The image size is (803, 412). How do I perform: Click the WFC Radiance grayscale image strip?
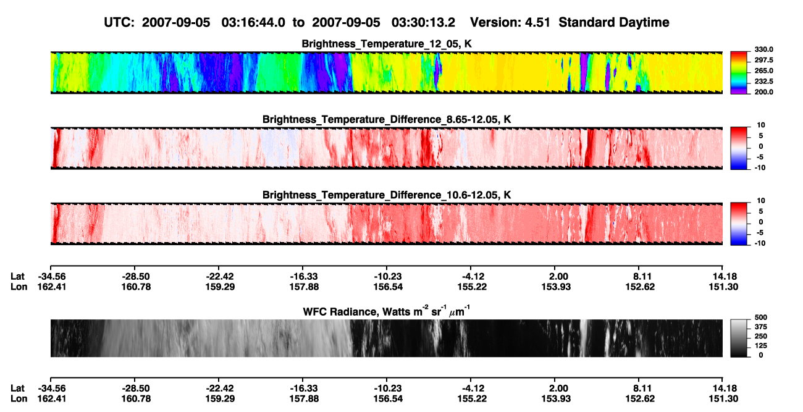click(387, 338)
